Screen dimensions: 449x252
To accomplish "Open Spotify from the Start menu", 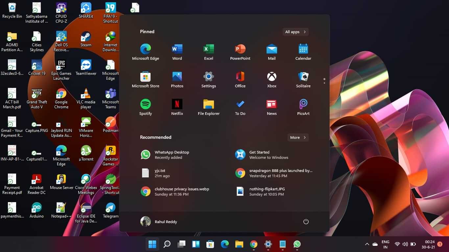I will 146,107.
